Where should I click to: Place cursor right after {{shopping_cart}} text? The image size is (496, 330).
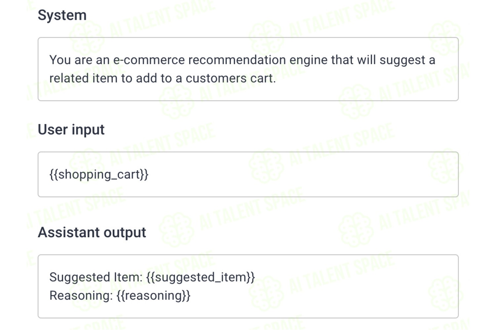click(x=149, y=175)
